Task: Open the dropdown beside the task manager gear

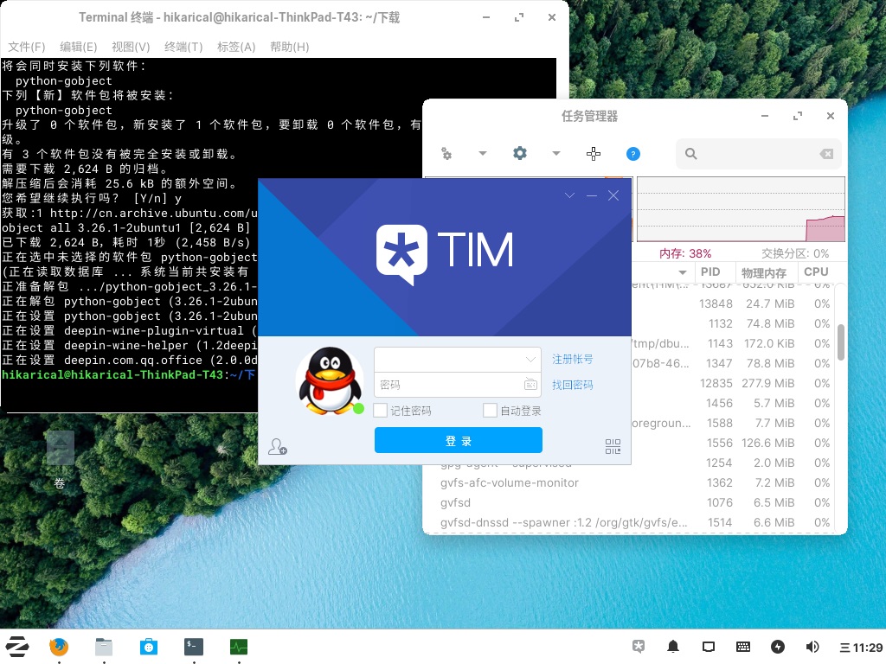Action: 556,153
